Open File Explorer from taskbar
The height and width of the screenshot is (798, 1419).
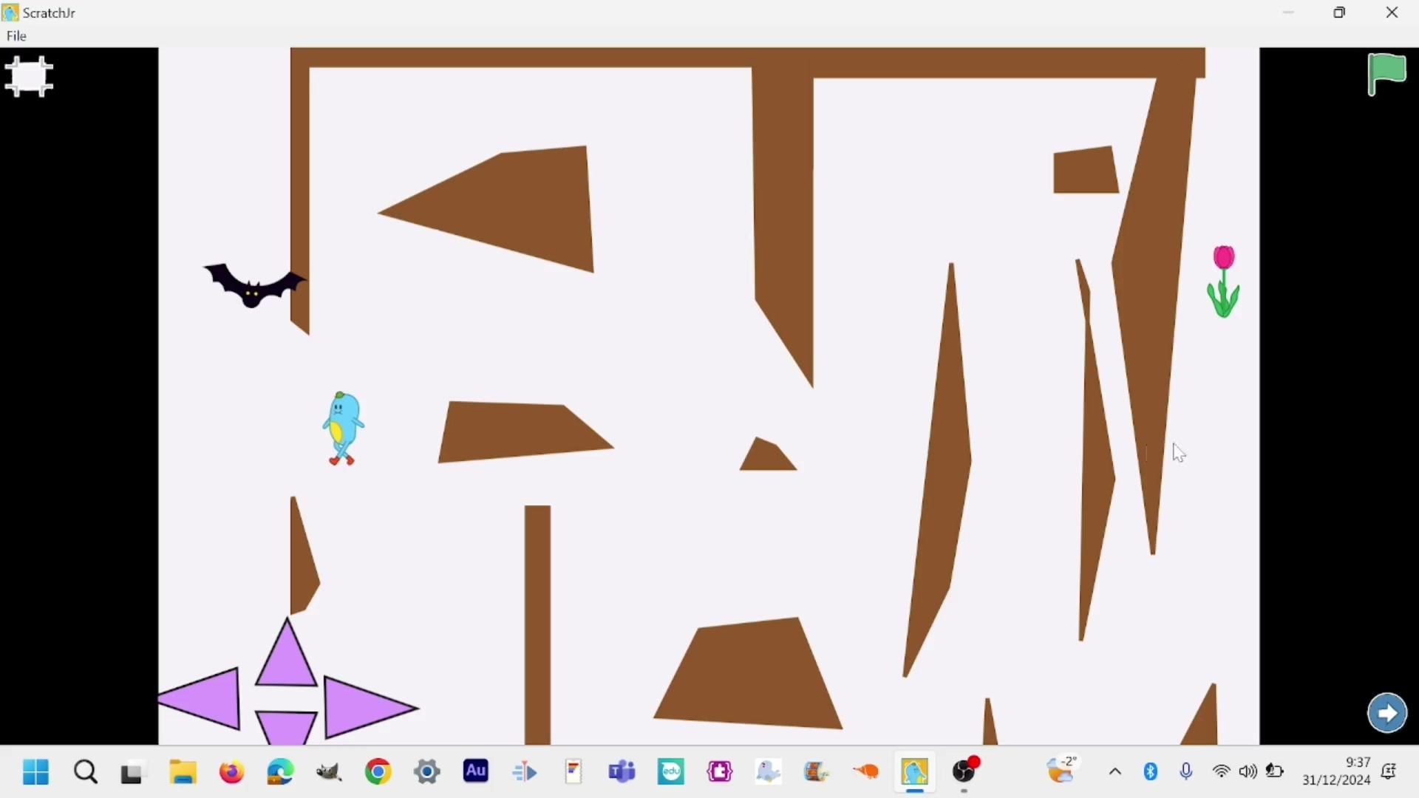pyautogui.click(x=183, y=772)
